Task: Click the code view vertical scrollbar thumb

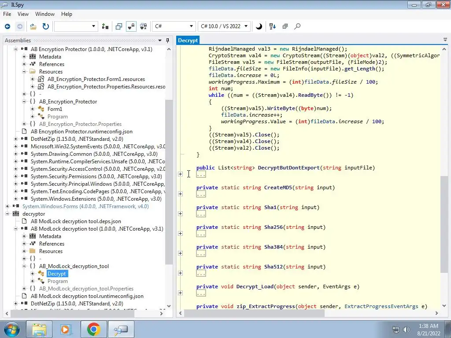Action: pos(444,224)
